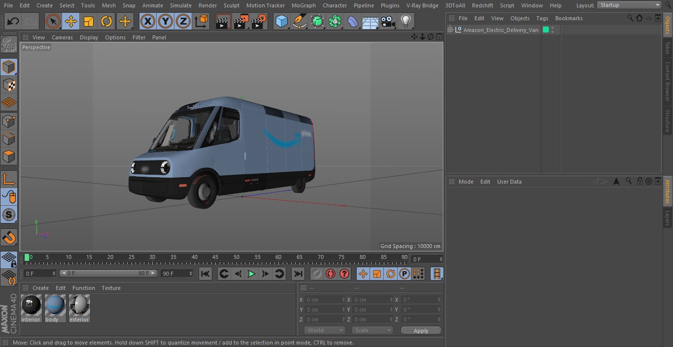Screen dimensions: 673x347
Task: Select the Move tool
Action: [x=70, y=21]
